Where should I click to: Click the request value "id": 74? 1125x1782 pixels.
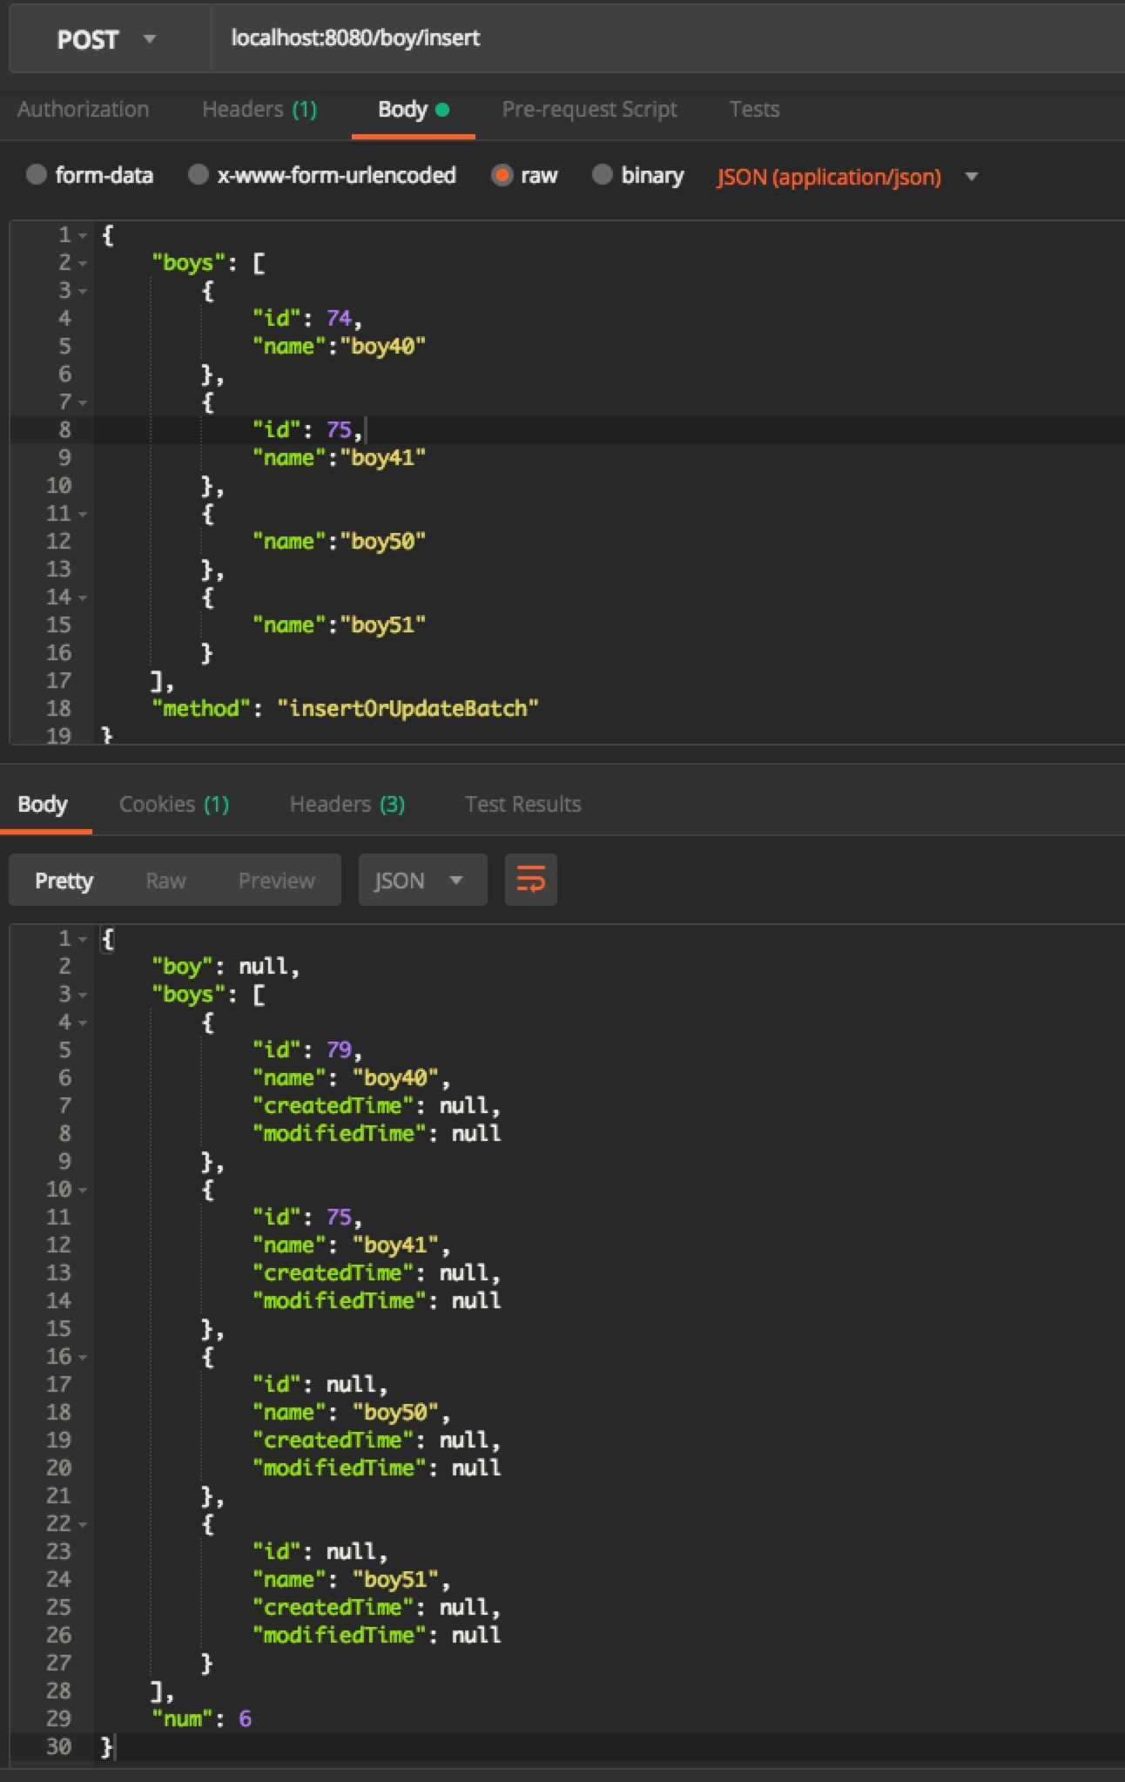coord(307,319)
